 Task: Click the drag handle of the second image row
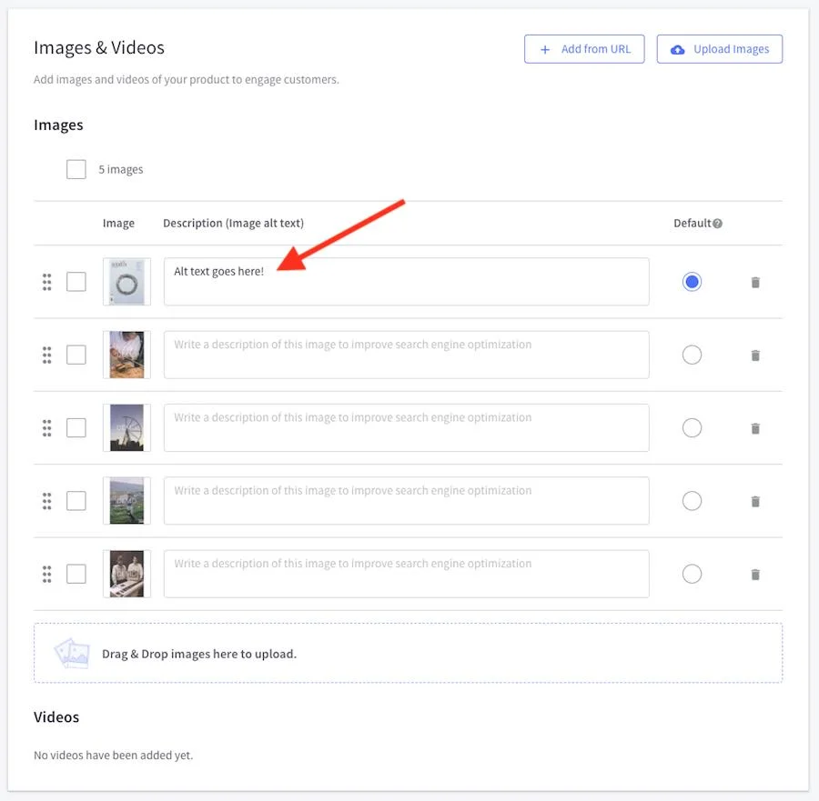(47, 355)
